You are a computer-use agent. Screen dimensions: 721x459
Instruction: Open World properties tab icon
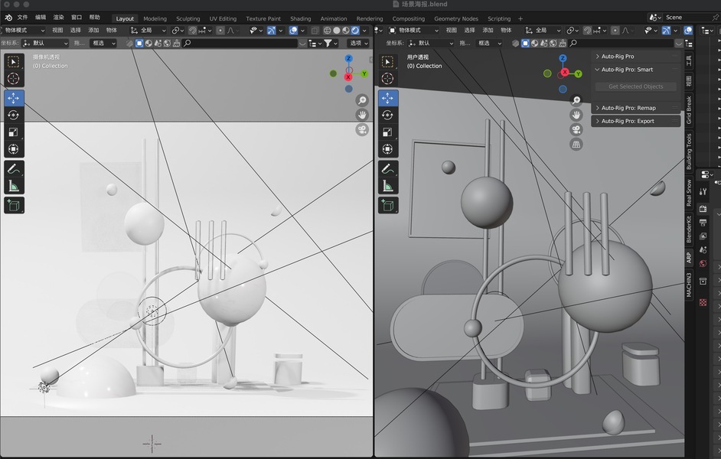(x=703, y=263)
